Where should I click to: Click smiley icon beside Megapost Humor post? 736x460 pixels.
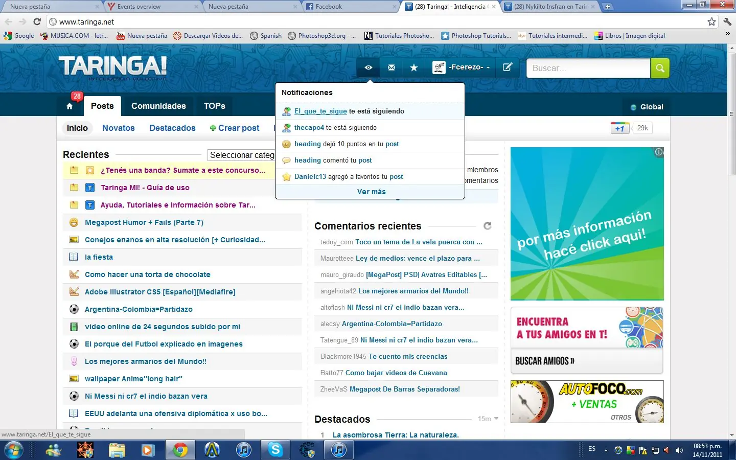click(74, 222)
